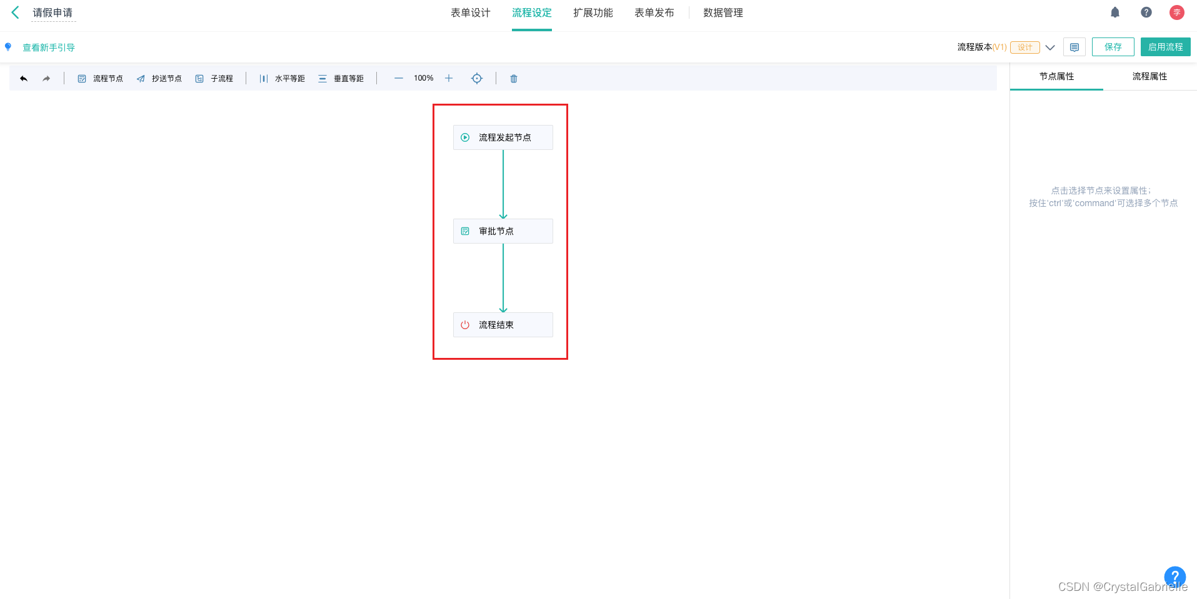Switch to 数据管理 tab
1197x599 pixels.
(x=723, y=12)
